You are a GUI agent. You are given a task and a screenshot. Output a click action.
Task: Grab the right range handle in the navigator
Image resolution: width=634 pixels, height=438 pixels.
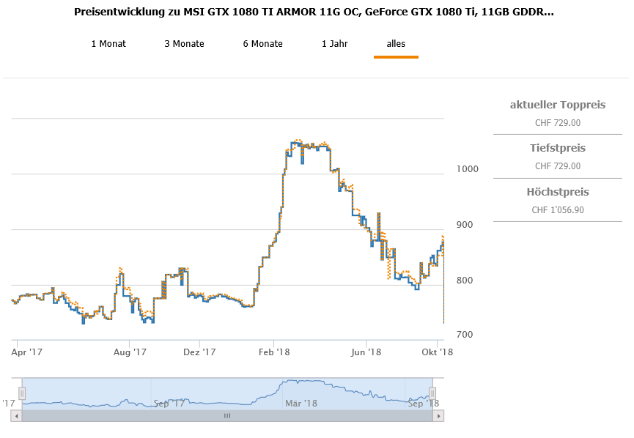[432, 393]
